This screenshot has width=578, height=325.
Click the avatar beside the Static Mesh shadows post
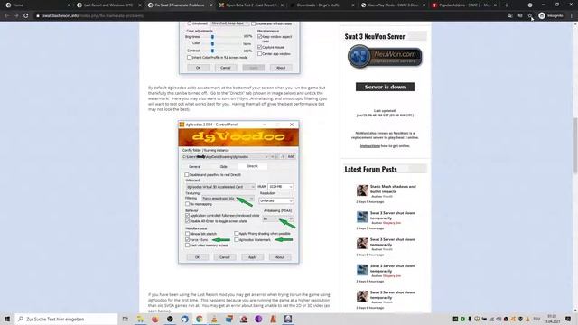[x=362, y=190]
